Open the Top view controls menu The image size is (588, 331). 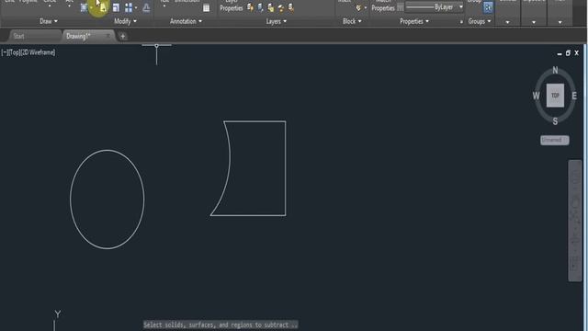pyautogui.click(x=14, y=52)
